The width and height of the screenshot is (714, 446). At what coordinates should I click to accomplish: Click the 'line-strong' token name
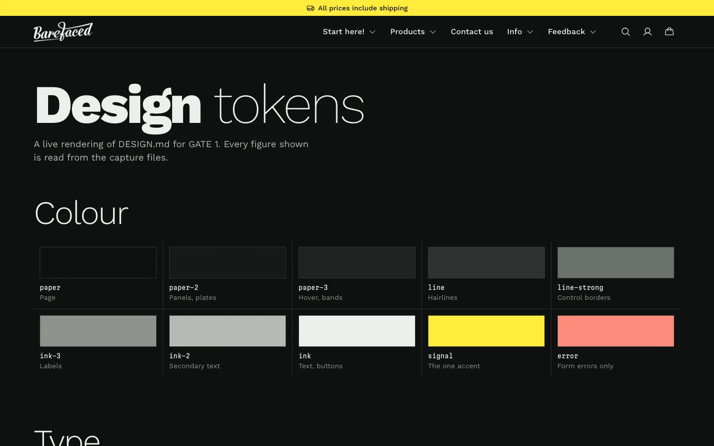pos(581,287)
